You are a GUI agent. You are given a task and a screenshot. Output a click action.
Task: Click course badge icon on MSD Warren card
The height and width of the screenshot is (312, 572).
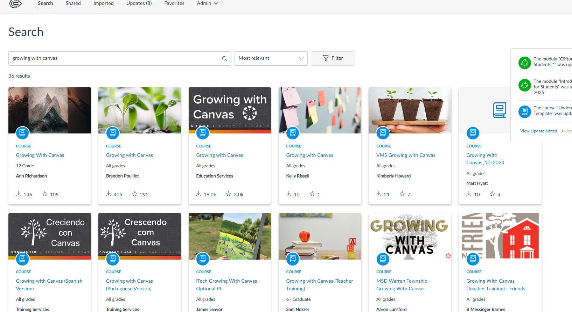point(383,259)
